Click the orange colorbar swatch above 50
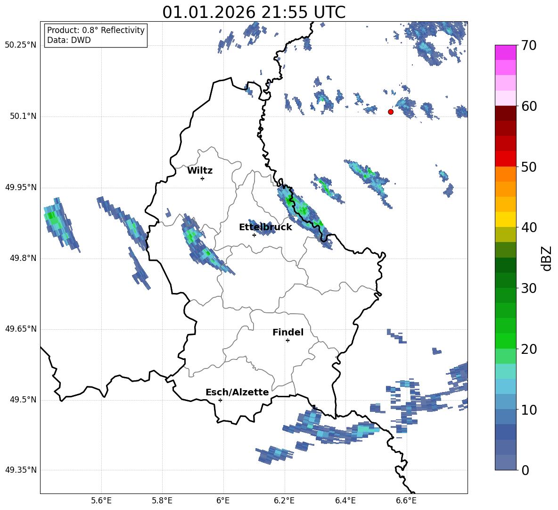The width and height of the screenshot is (558, 510). 505,174
